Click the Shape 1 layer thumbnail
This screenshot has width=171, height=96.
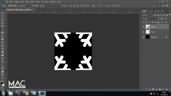(148, 32)
